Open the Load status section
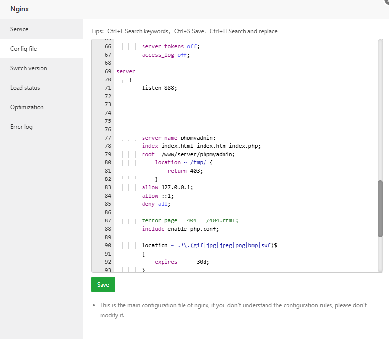Viewport: 389px width, 339px height. 25,88
